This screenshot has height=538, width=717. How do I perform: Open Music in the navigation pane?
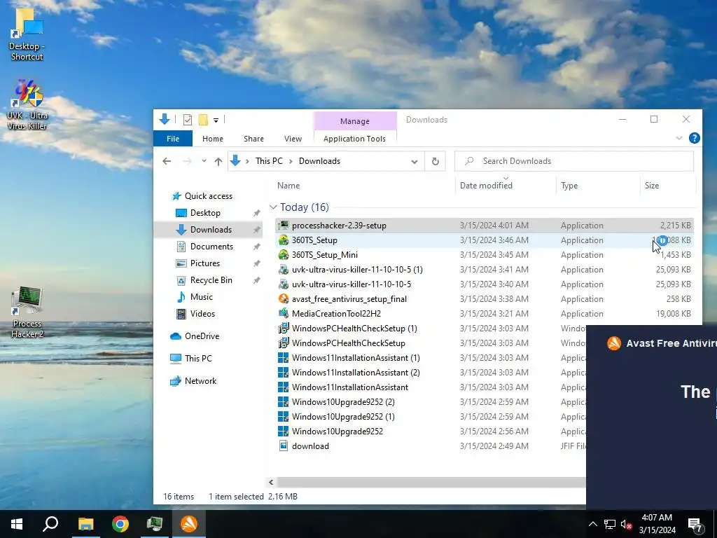(201, 297)
